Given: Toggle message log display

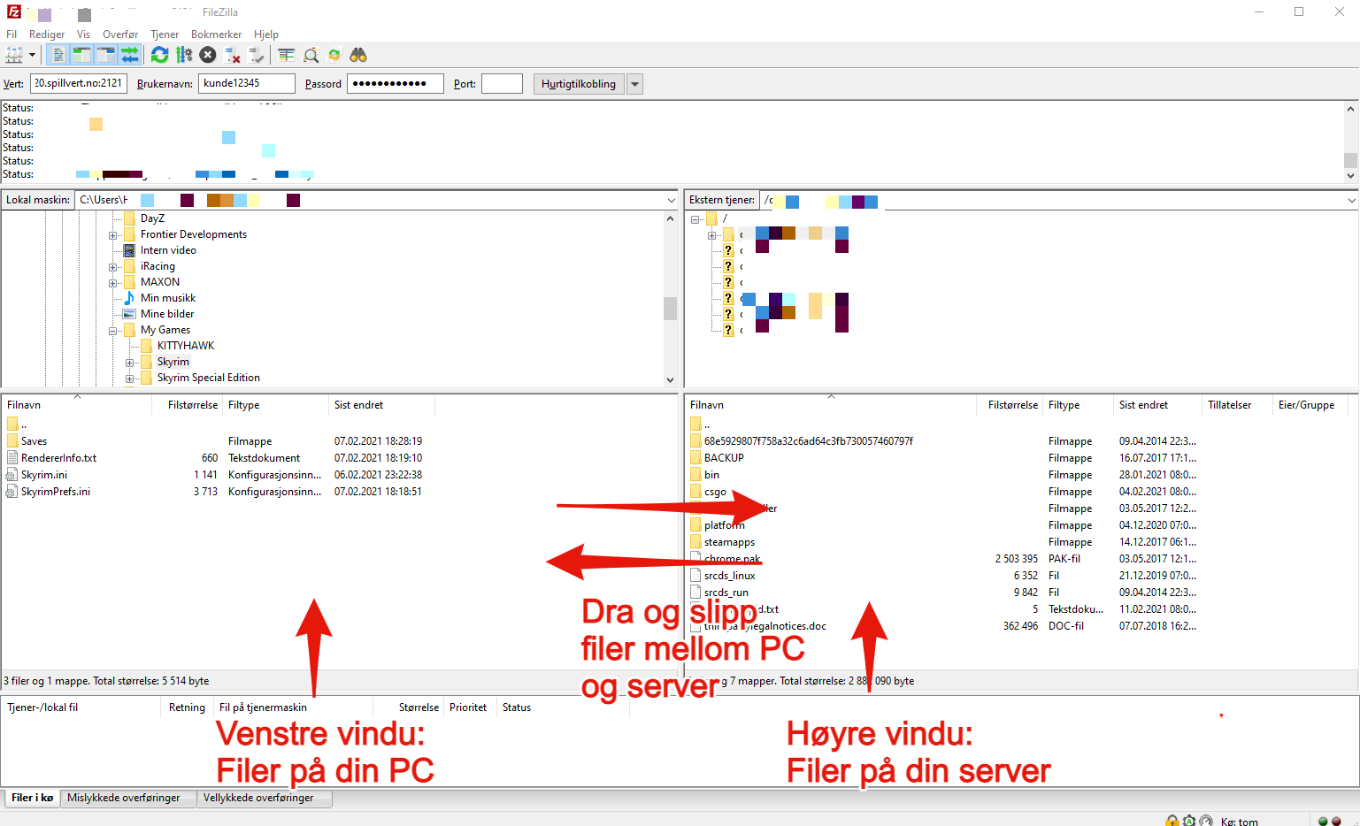Looking at the screenshot, I should pos(58,55).
